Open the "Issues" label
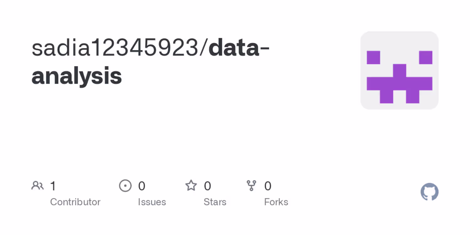Screen dimensions: 470x235 152,202
